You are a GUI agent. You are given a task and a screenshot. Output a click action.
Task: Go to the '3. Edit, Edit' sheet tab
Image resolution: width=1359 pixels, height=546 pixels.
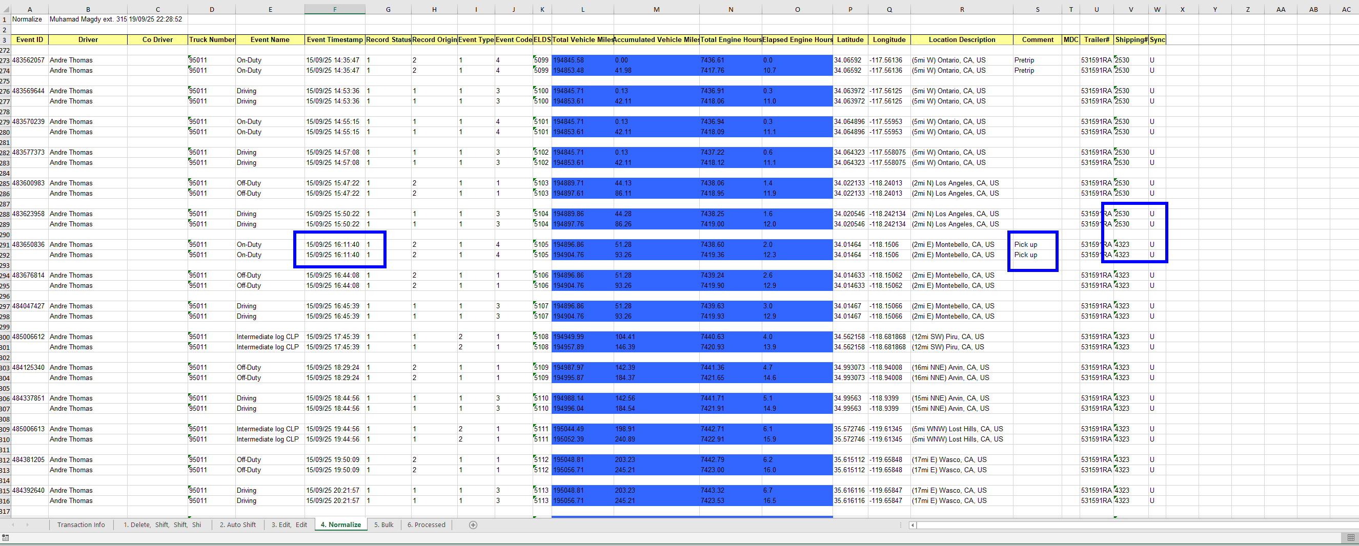(289, 524)
